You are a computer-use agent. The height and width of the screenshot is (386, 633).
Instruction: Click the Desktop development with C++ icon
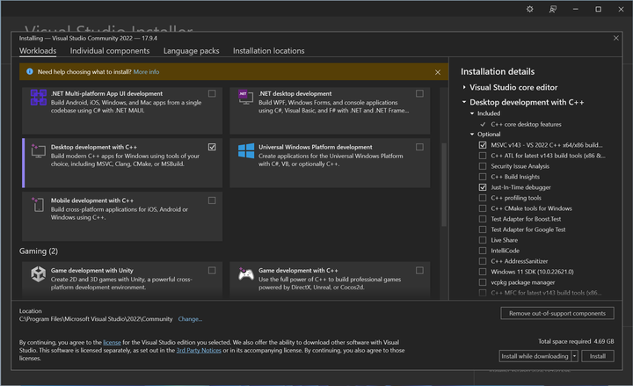click(x=39, y=151)
